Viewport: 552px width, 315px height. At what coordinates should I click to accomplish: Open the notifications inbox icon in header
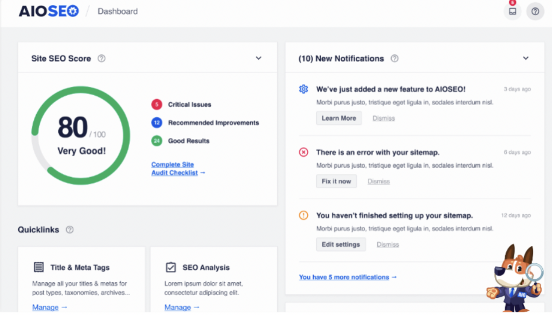click(x=512, y=11)
